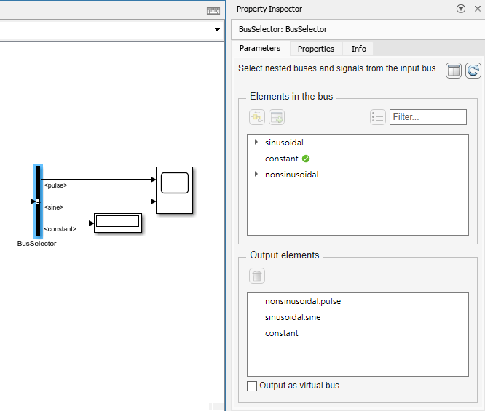485x411 pixels.
Task: Enable the Output as virtual bus checkbox
Action: click(252, 386)
